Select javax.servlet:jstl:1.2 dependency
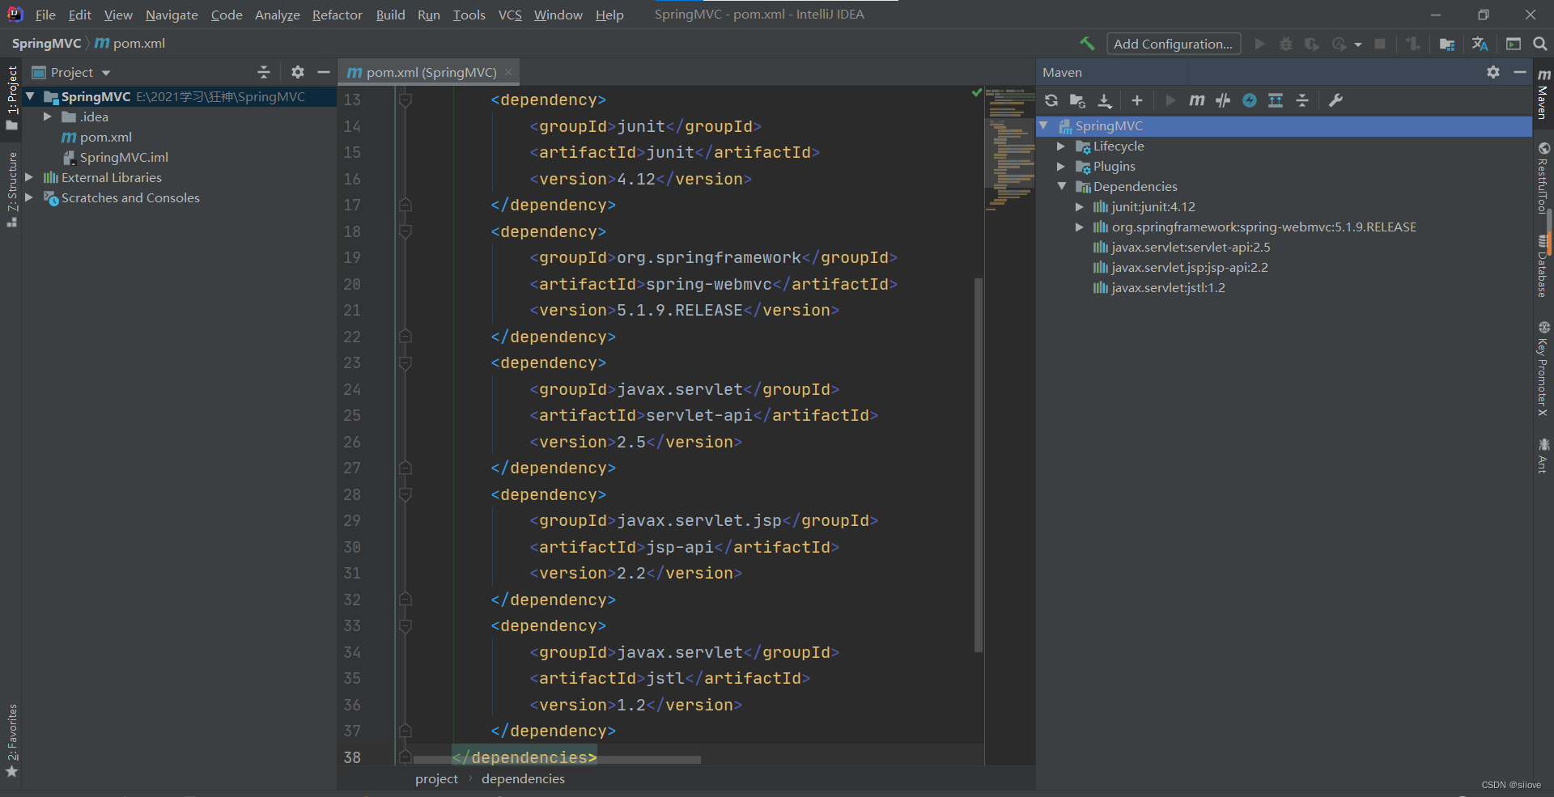This screenshot has height=797, width=1554. [x=1168, y=287]
